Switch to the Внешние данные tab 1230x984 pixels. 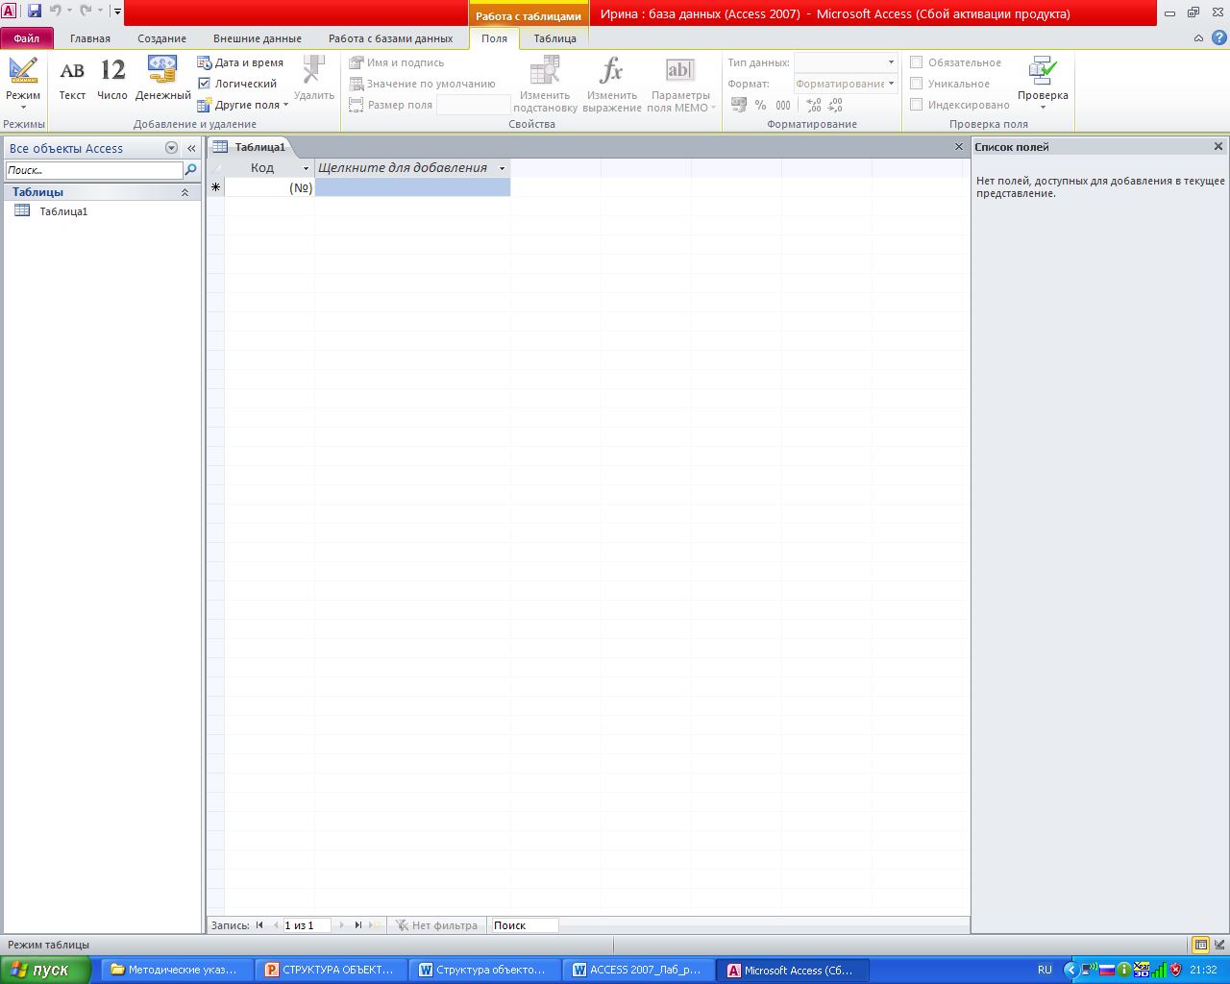click(x=258, y=38)
